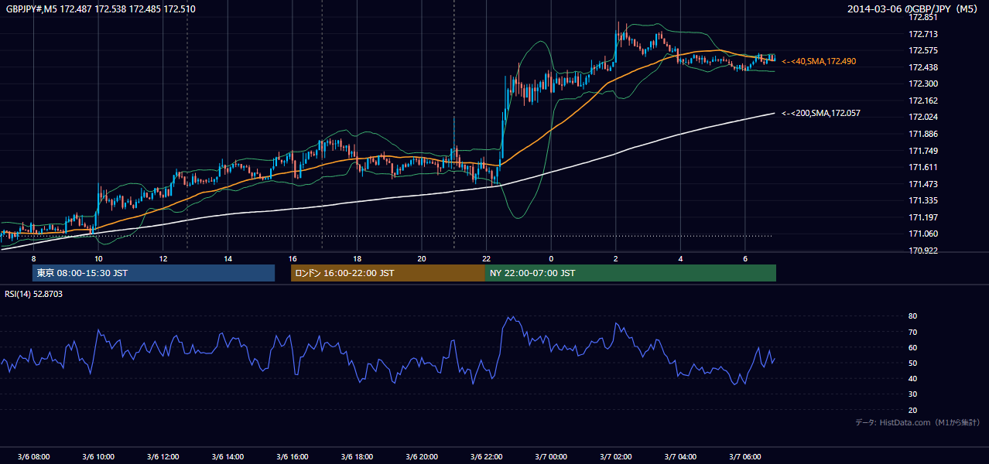989x464 pixels.
Task: Click price axis value 172.438
Action: [x=923, y=67]
